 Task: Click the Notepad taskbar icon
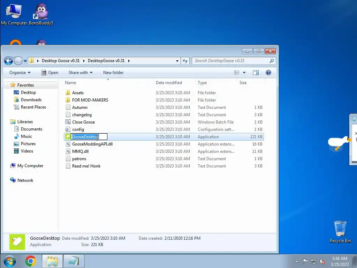[x=74, y=261]
